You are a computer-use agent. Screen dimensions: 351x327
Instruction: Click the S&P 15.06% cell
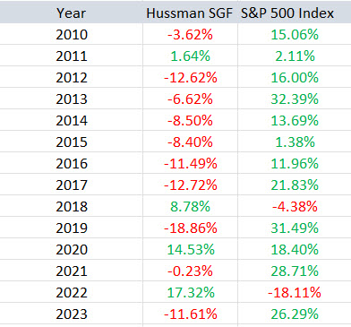(x=295, y=34)
